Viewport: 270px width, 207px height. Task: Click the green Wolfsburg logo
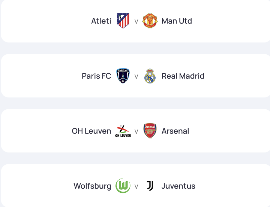(123, 186)
